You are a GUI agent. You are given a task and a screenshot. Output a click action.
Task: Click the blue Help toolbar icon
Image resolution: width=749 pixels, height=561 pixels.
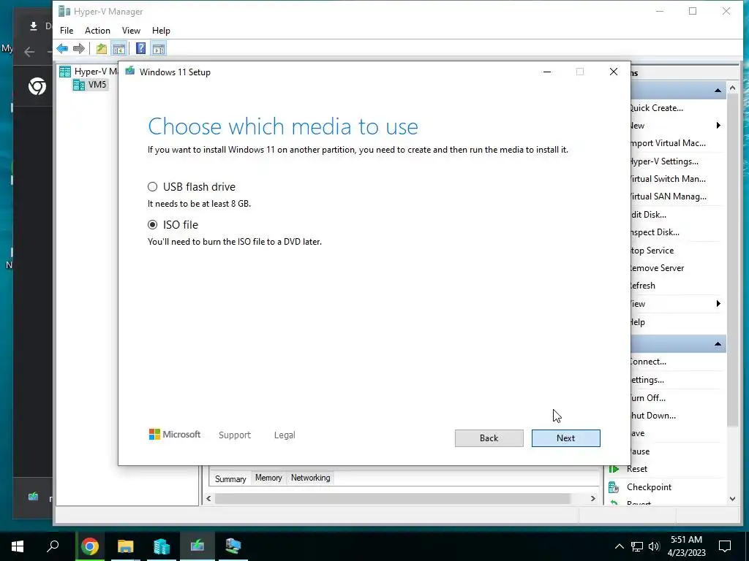coord(140,49)
